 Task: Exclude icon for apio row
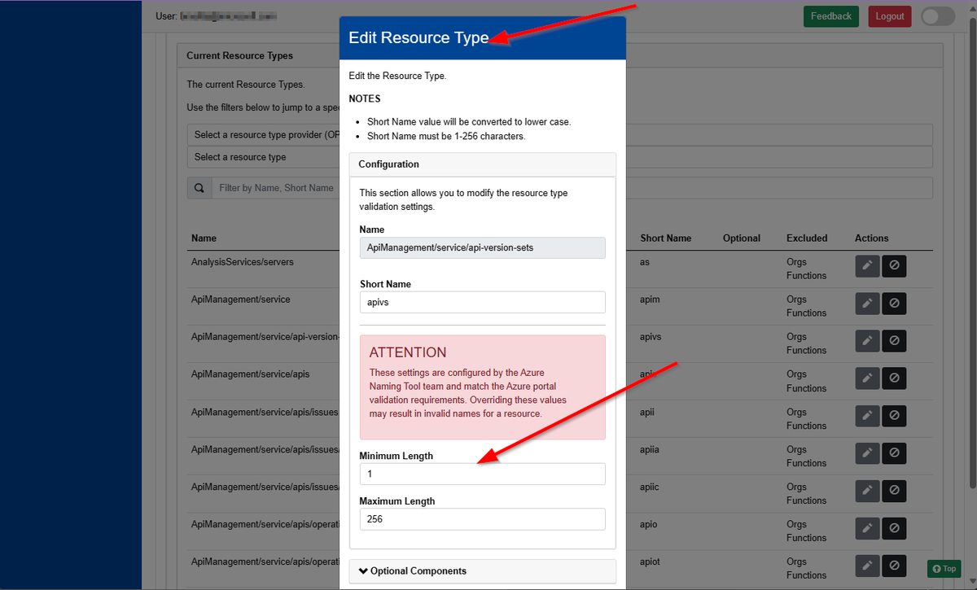(x=894, y=528)
